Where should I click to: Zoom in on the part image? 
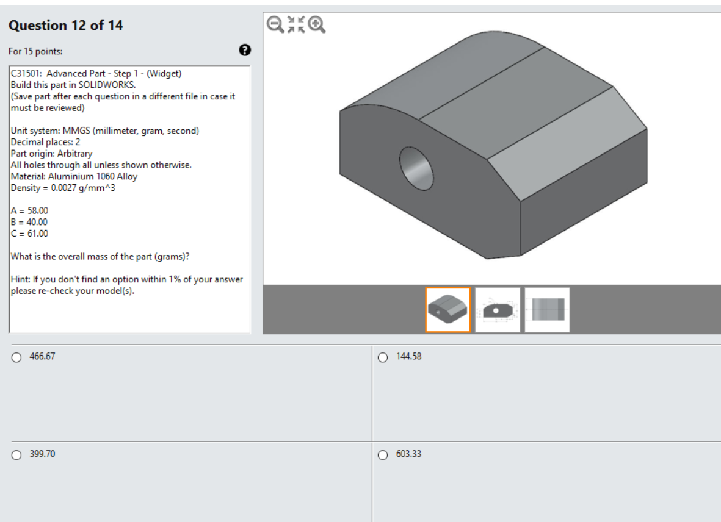316,24
